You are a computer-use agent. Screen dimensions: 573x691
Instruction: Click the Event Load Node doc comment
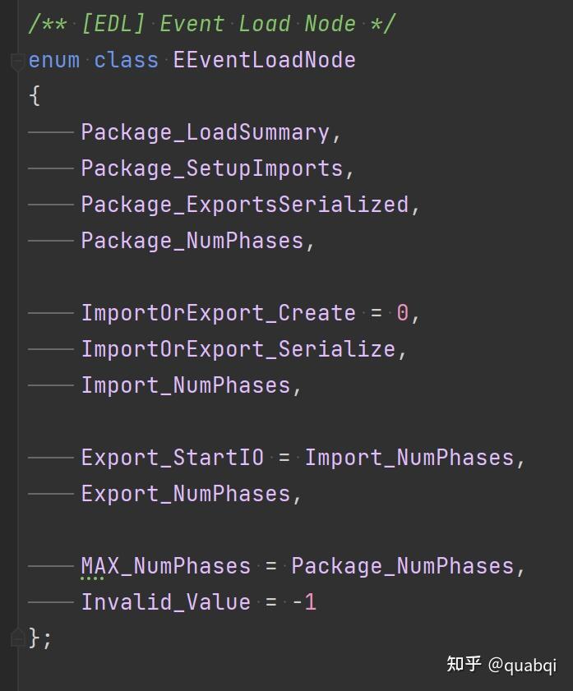coord(211,23)
